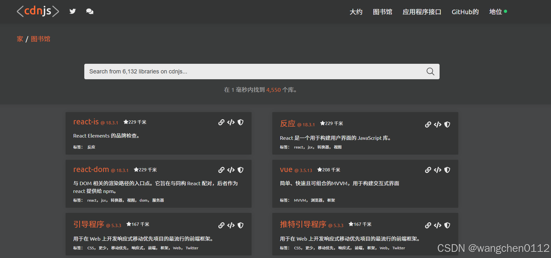Click the @ 3.5.13 version on vue
551x258 pixels.
303,170
